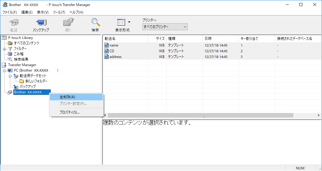322x171 pixels.
Task: Click the template icon for CD row
Action: (106, 51)
